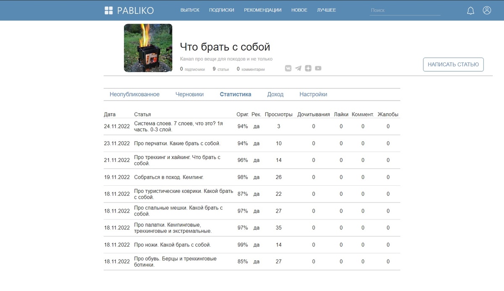Screen dimensions: 504x291
Task: Click the Просмотры column header
Action: click(x=279, y=114)
